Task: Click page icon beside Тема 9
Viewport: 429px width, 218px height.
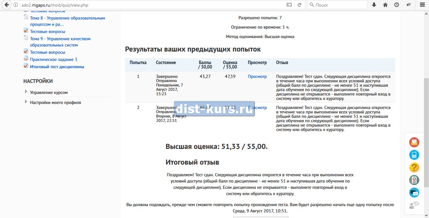Action: pos(26,38)
